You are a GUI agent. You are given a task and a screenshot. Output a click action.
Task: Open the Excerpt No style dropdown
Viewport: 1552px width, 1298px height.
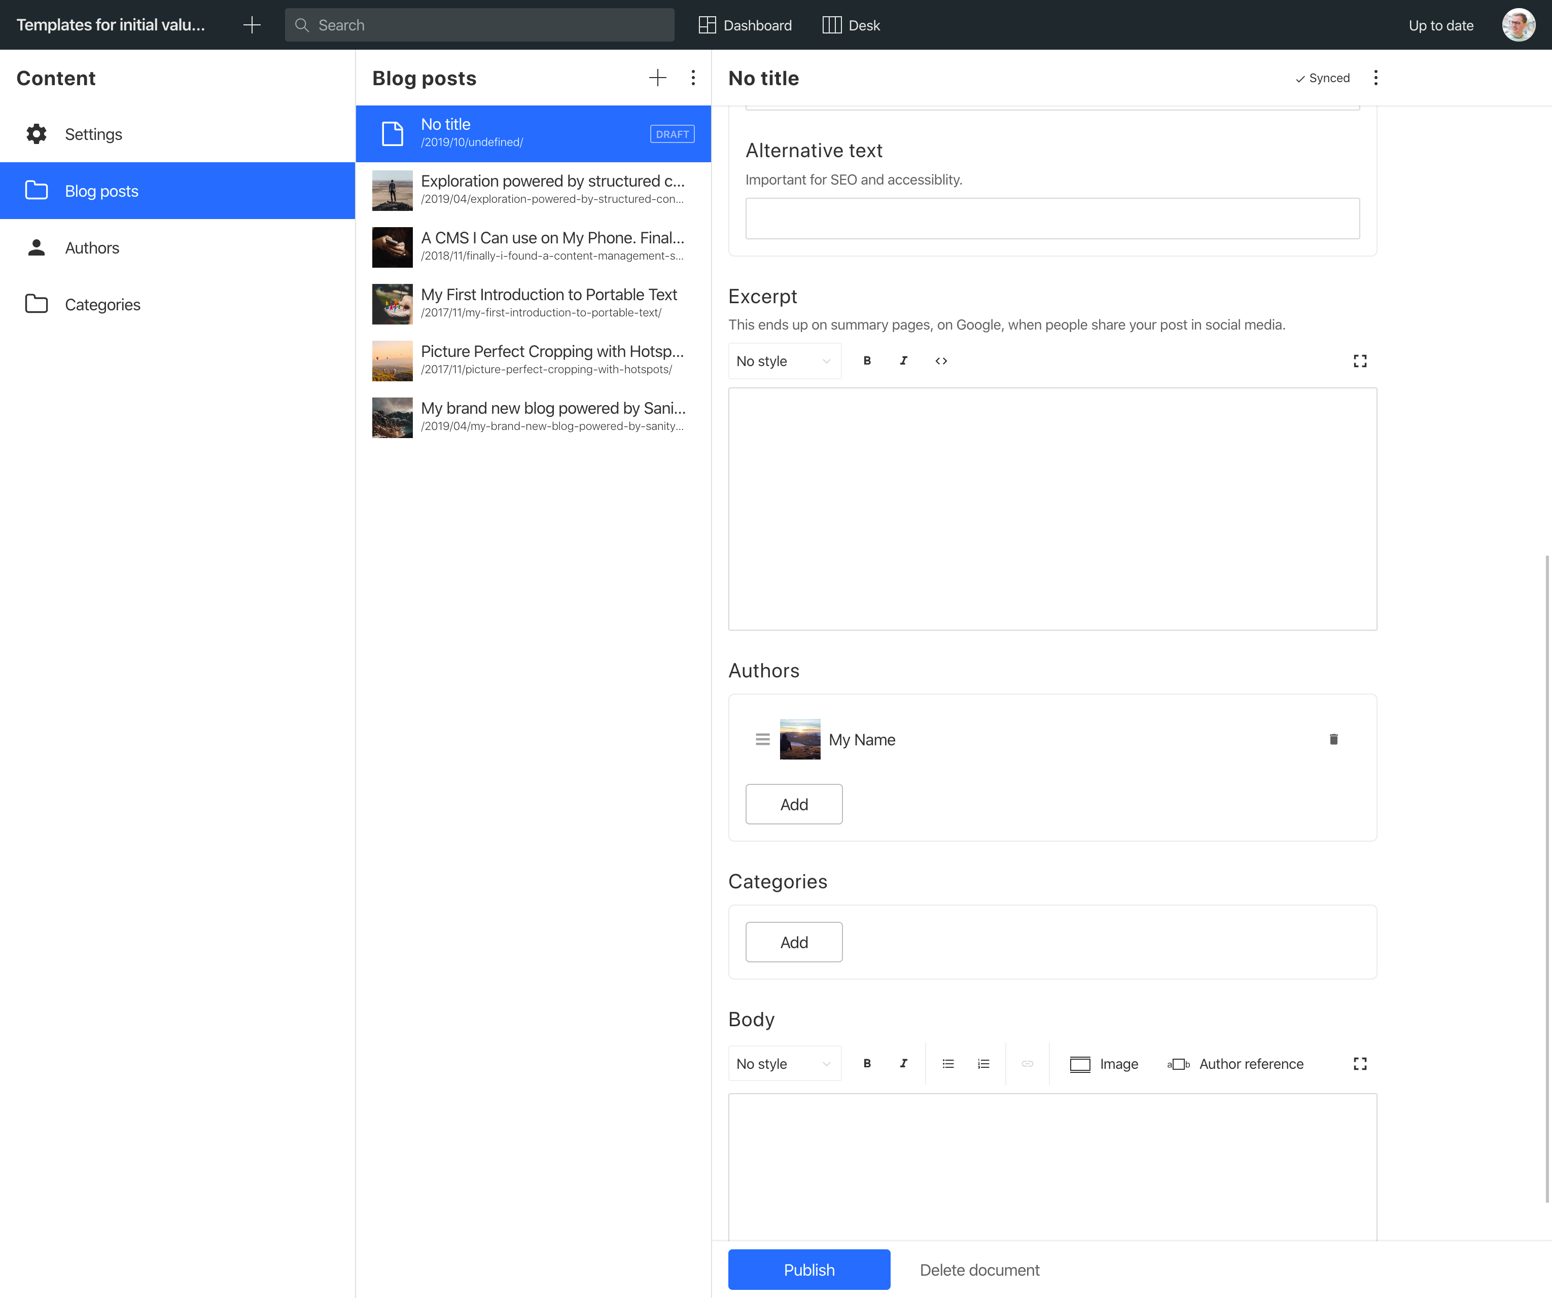[x=784, y=361]
